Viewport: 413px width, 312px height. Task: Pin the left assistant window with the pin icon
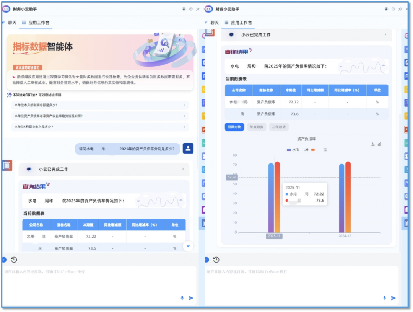coord(198,9)
